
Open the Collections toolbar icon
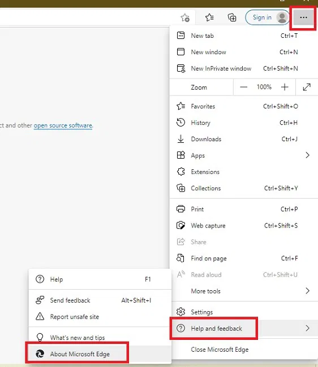click(x=231, y=18)
